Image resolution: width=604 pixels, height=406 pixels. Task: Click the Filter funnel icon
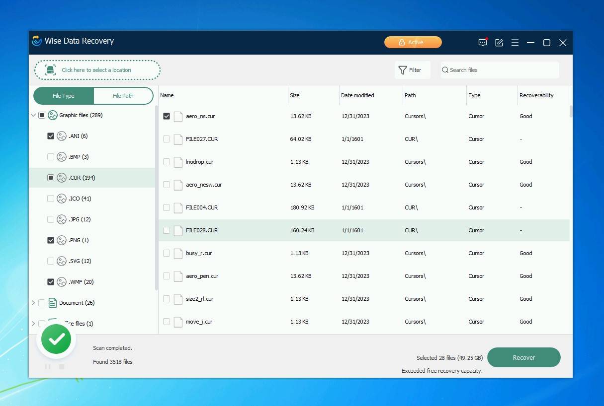click(403, 70)
